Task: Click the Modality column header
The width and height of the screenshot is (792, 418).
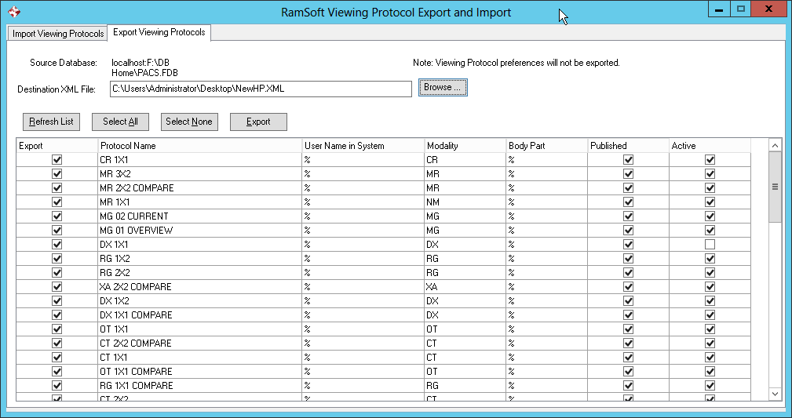Action: pyautogui.click(x=465, y=146)
